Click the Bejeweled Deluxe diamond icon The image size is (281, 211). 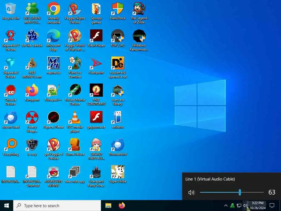pyautogui.click(x=11, y=63)
